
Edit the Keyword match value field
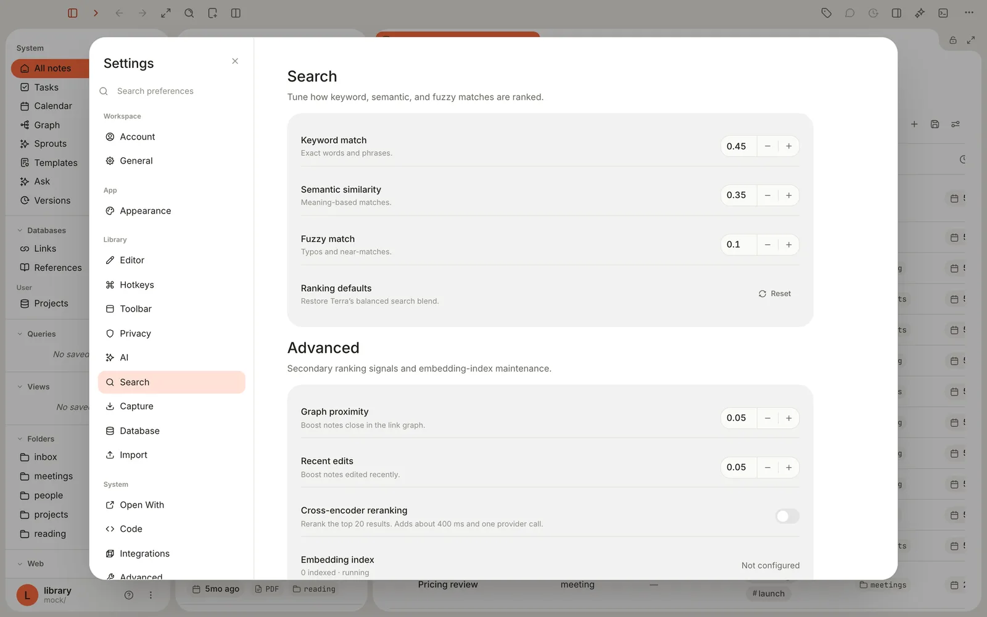pyautogui.click(x=738, y=146)
